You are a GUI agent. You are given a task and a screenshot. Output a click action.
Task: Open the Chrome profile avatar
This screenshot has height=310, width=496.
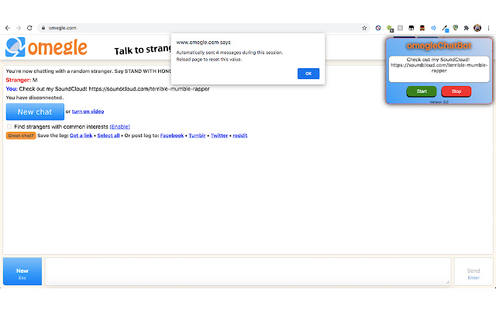477,28
